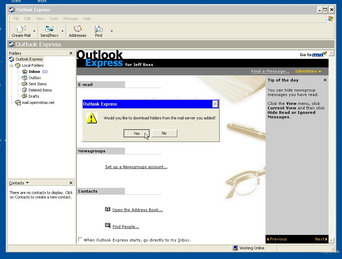
Task: Select the Local Folders tree label
Action: 33,65
